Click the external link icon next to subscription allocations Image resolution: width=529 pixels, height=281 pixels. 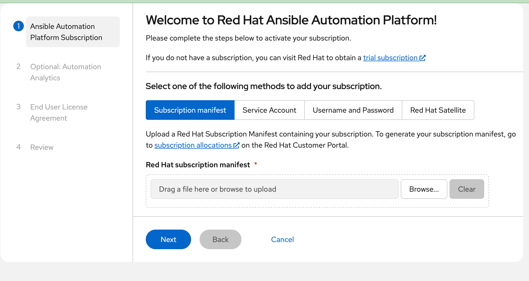[x=236, y=145]
